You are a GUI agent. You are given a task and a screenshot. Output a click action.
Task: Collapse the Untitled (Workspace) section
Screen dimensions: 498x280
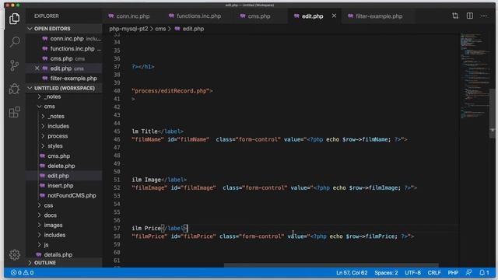pos(64,88)
